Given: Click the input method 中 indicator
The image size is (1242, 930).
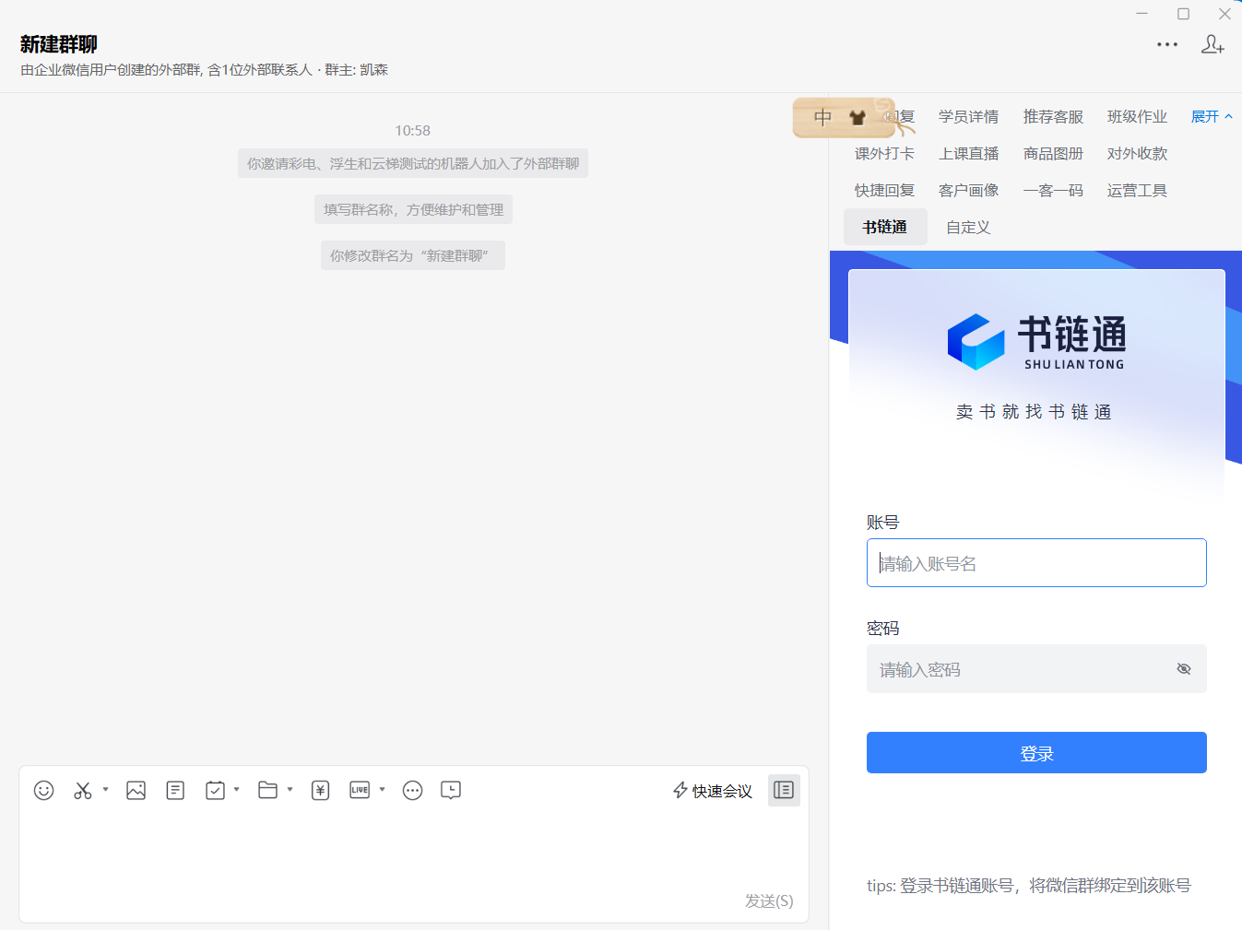Looking at the screenshot, I should point(823,117).
